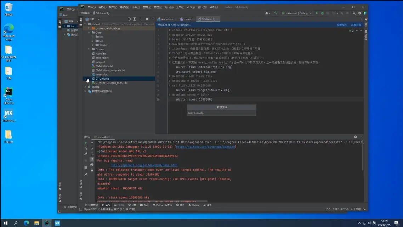This screenshot has width=403, height=227.
Task: Click the DAP-Link.cfg filename input field
Action: (x=221, y=113)
